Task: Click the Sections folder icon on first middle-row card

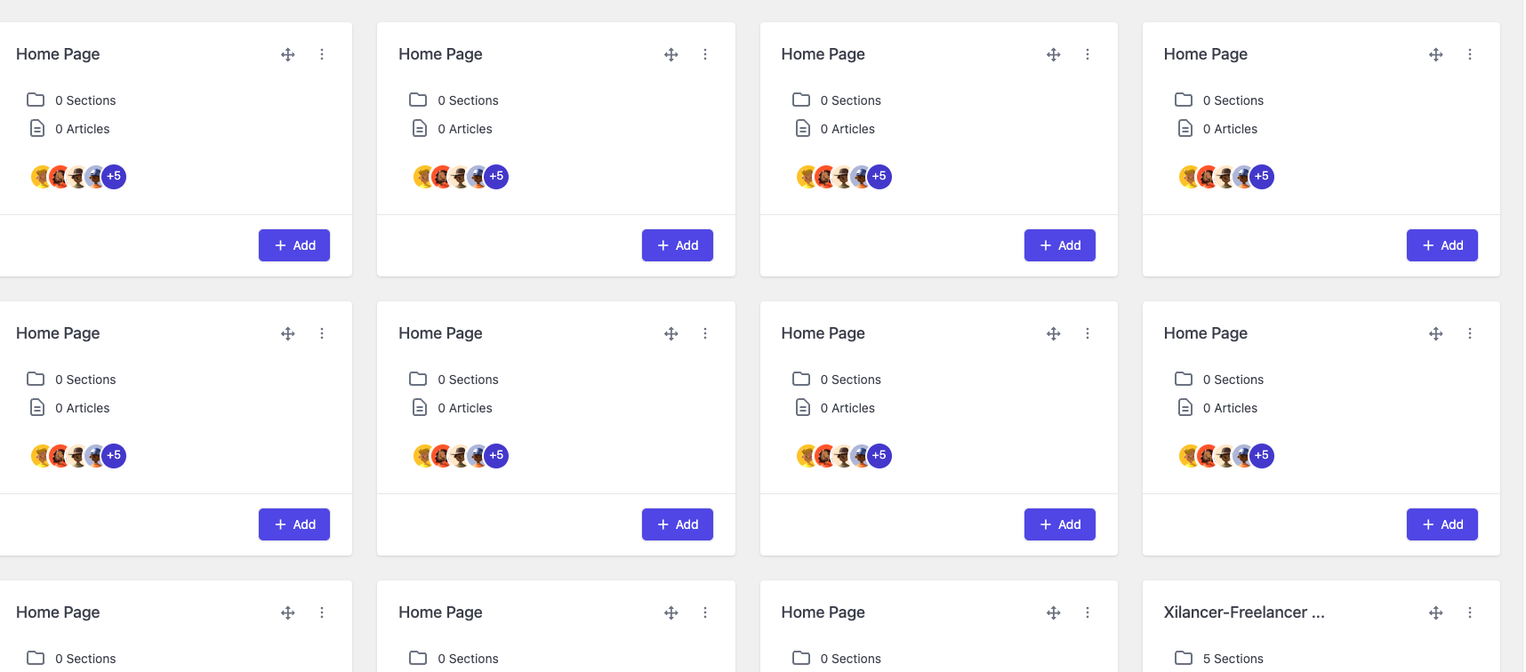Action: (36, 379)
